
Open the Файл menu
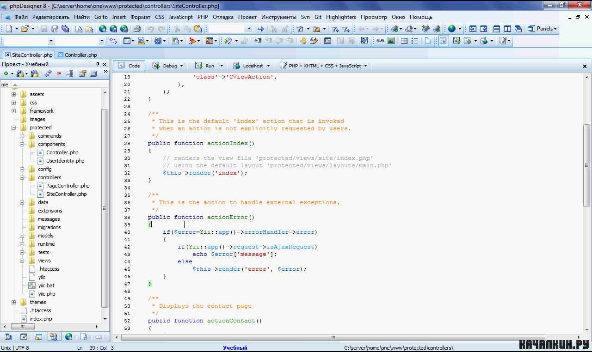coord(21,17)
